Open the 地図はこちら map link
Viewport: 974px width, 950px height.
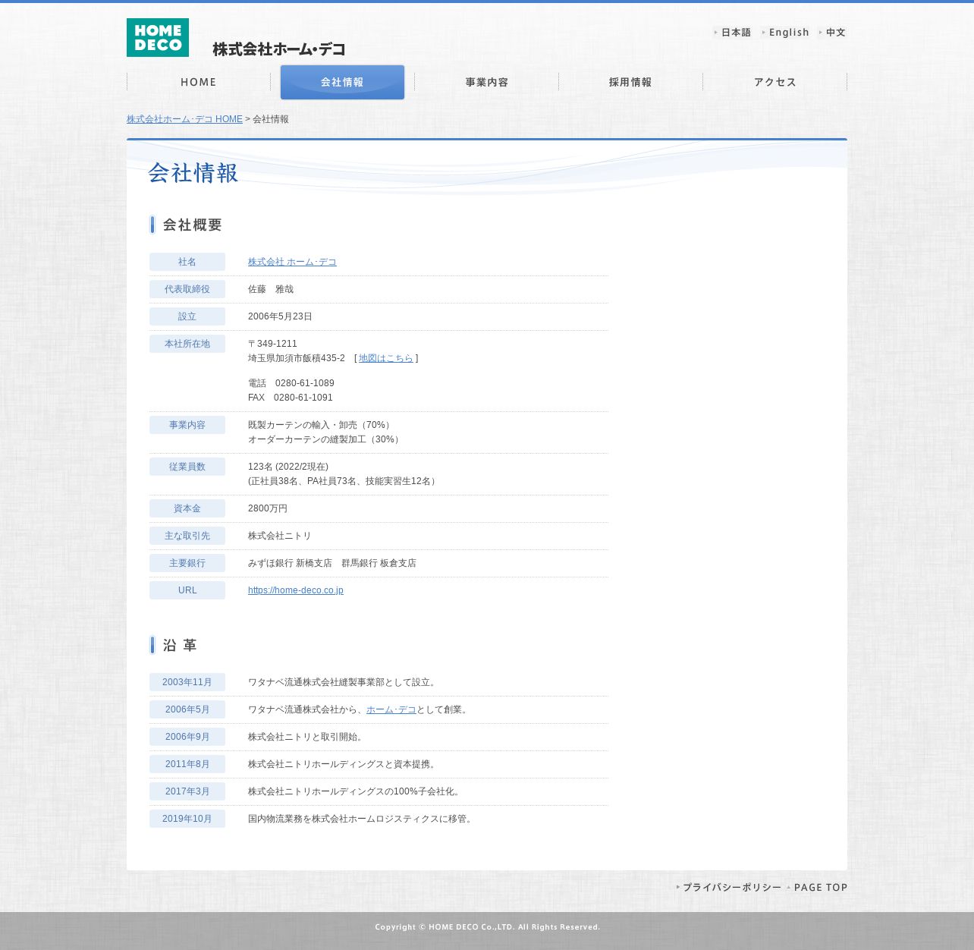click(x=386, y=358)
